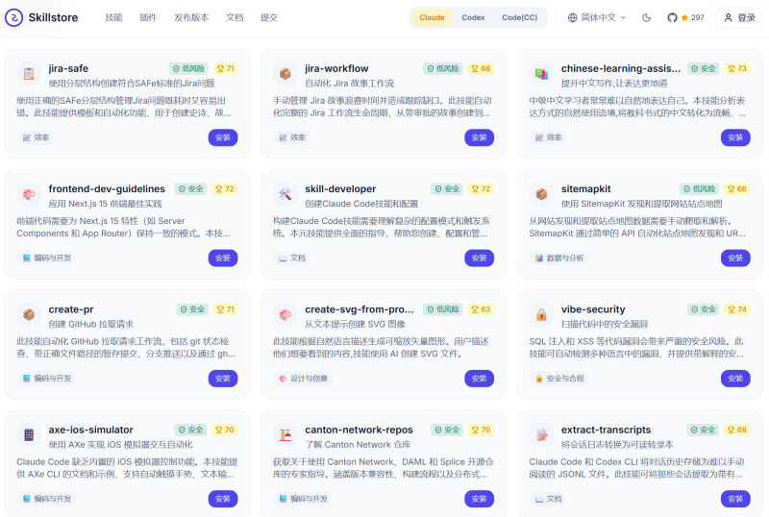The height and width of the screenshot is (517, 769).
Task: Open the GitHub star count link
Action: click(685, 17)
